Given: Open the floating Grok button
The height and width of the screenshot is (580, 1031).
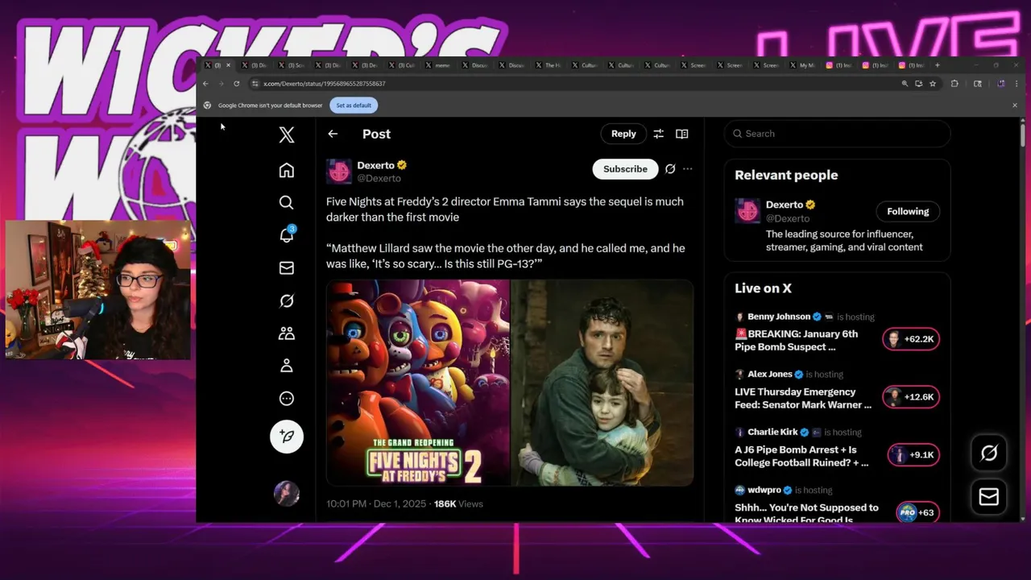Looking at the screenshot, I should click(989, 454).
